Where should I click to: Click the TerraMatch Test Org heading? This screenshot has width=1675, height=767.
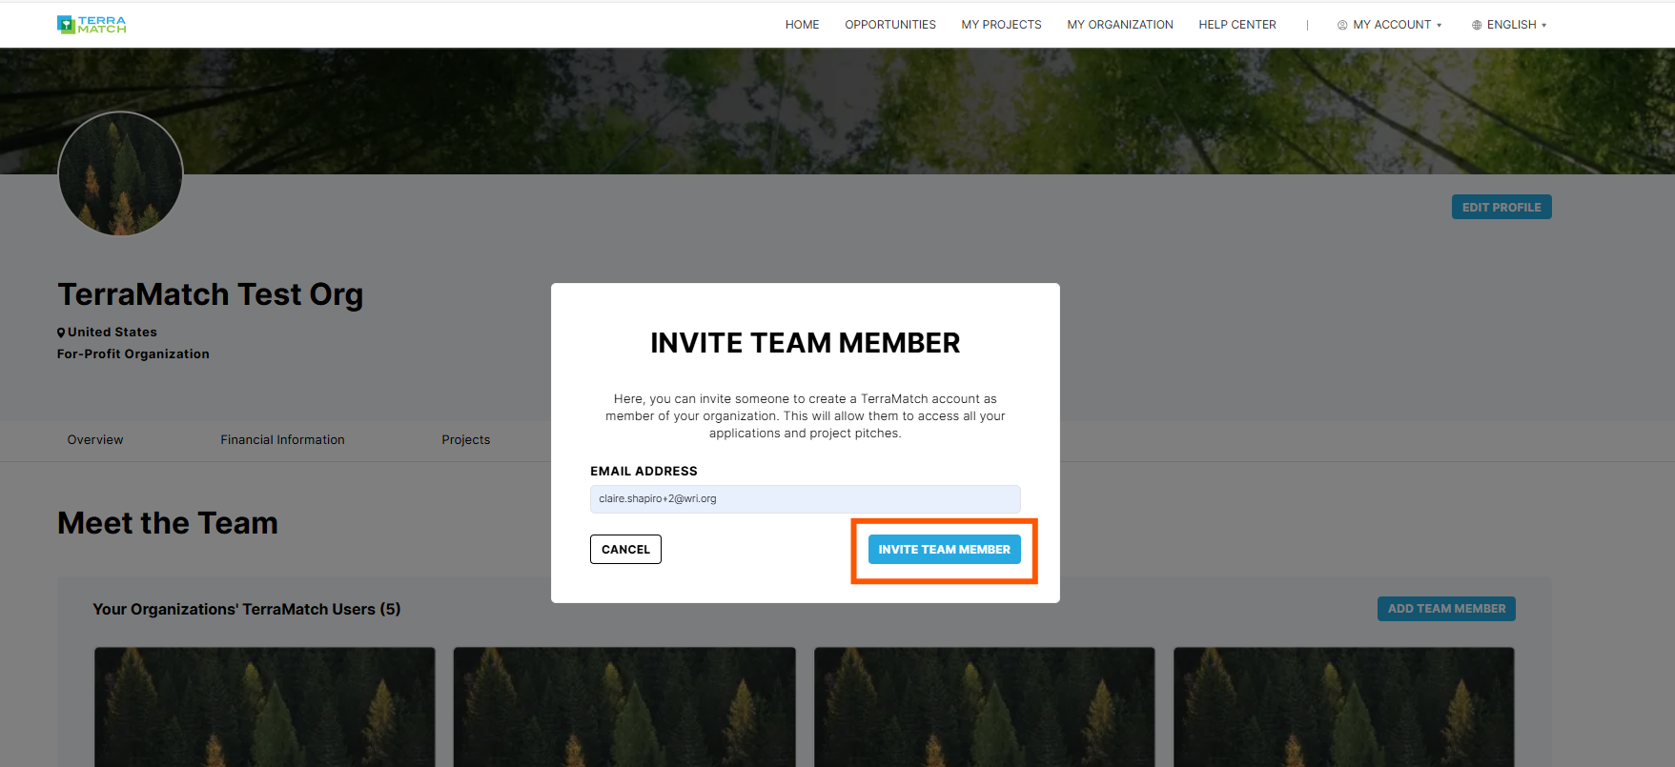coord(210,294)
